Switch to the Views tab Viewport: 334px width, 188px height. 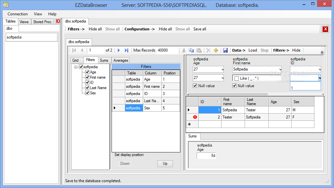[24, 22]
